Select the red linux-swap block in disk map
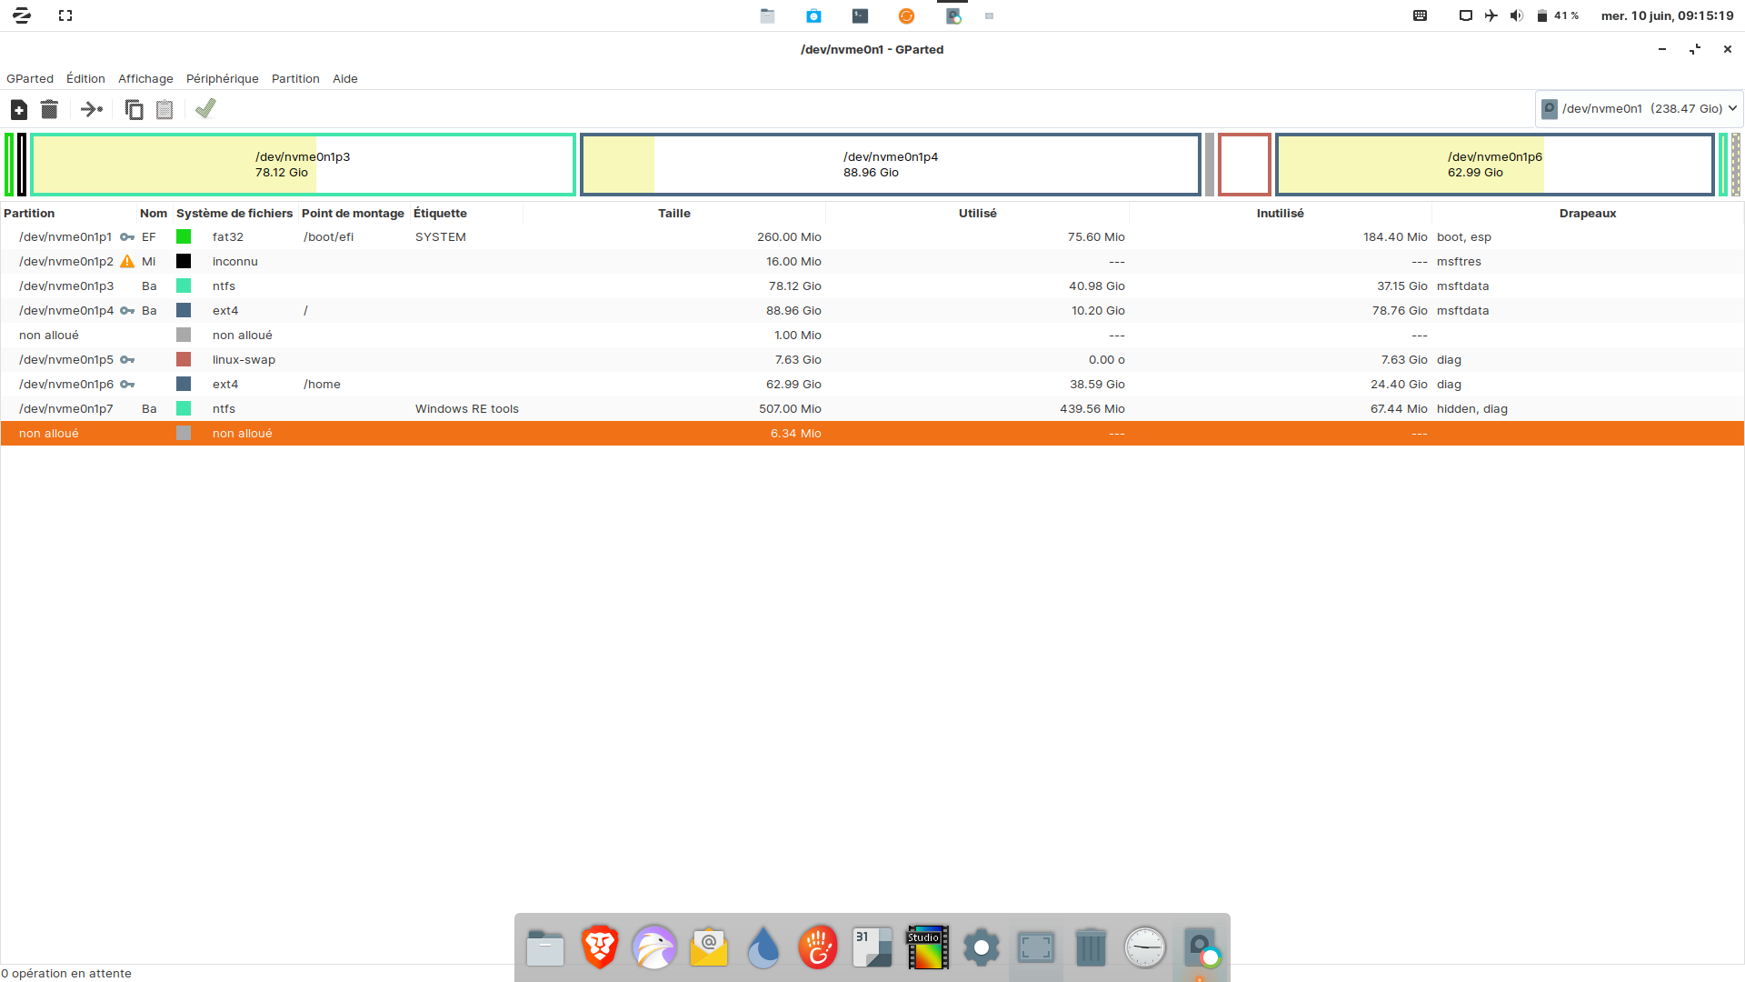 1243,165
